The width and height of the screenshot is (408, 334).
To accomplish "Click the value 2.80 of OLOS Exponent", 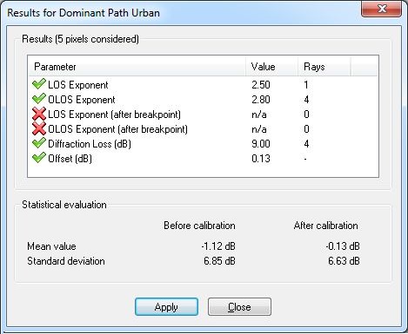I will click(261, 100).
